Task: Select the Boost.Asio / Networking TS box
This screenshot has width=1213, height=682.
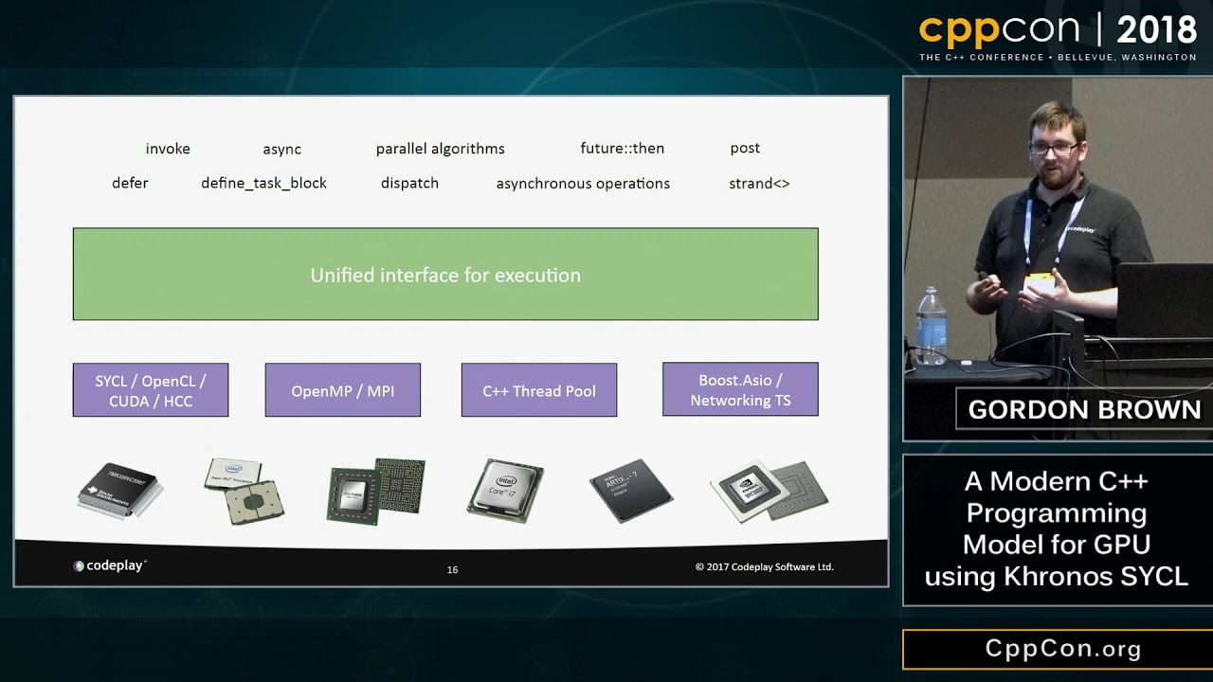Action: coord(740,389)
